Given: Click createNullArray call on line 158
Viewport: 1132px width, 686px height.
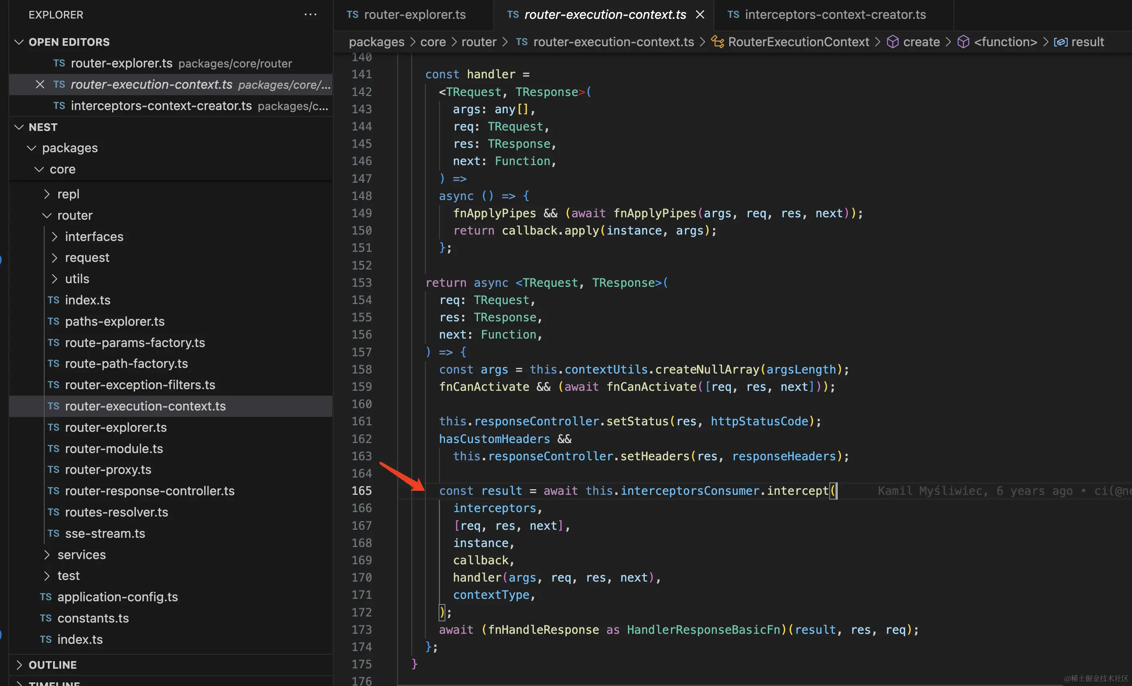Looking at the screenshot, I should click(x=707, y=370).
